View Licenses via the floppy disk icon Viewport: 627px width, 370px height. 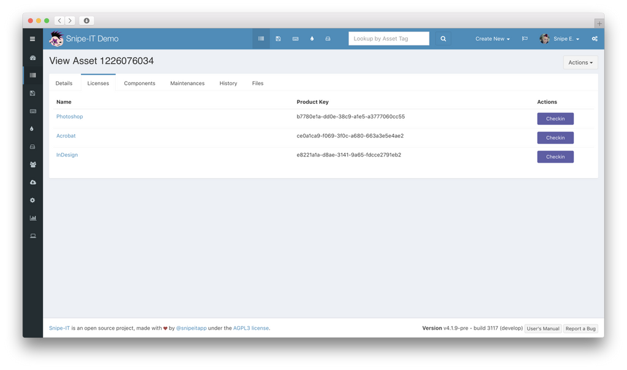tap(32, 93)
